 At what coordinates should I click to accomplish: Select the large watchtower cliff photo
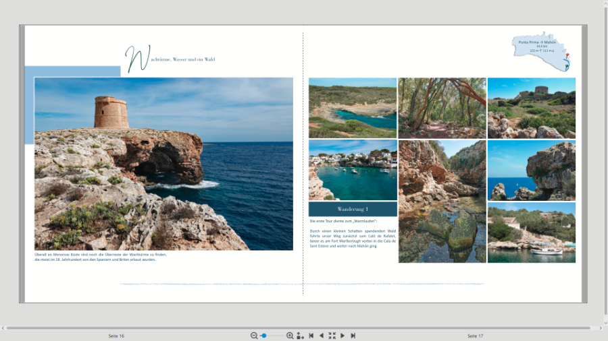click(163, 164)
